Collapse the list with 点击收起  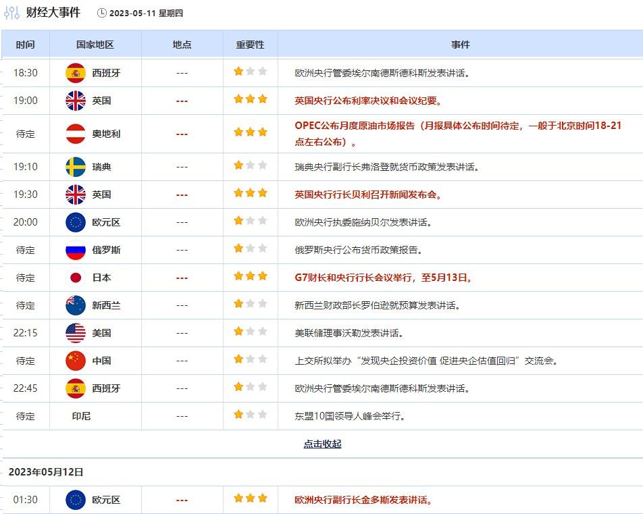coord(322,444)
